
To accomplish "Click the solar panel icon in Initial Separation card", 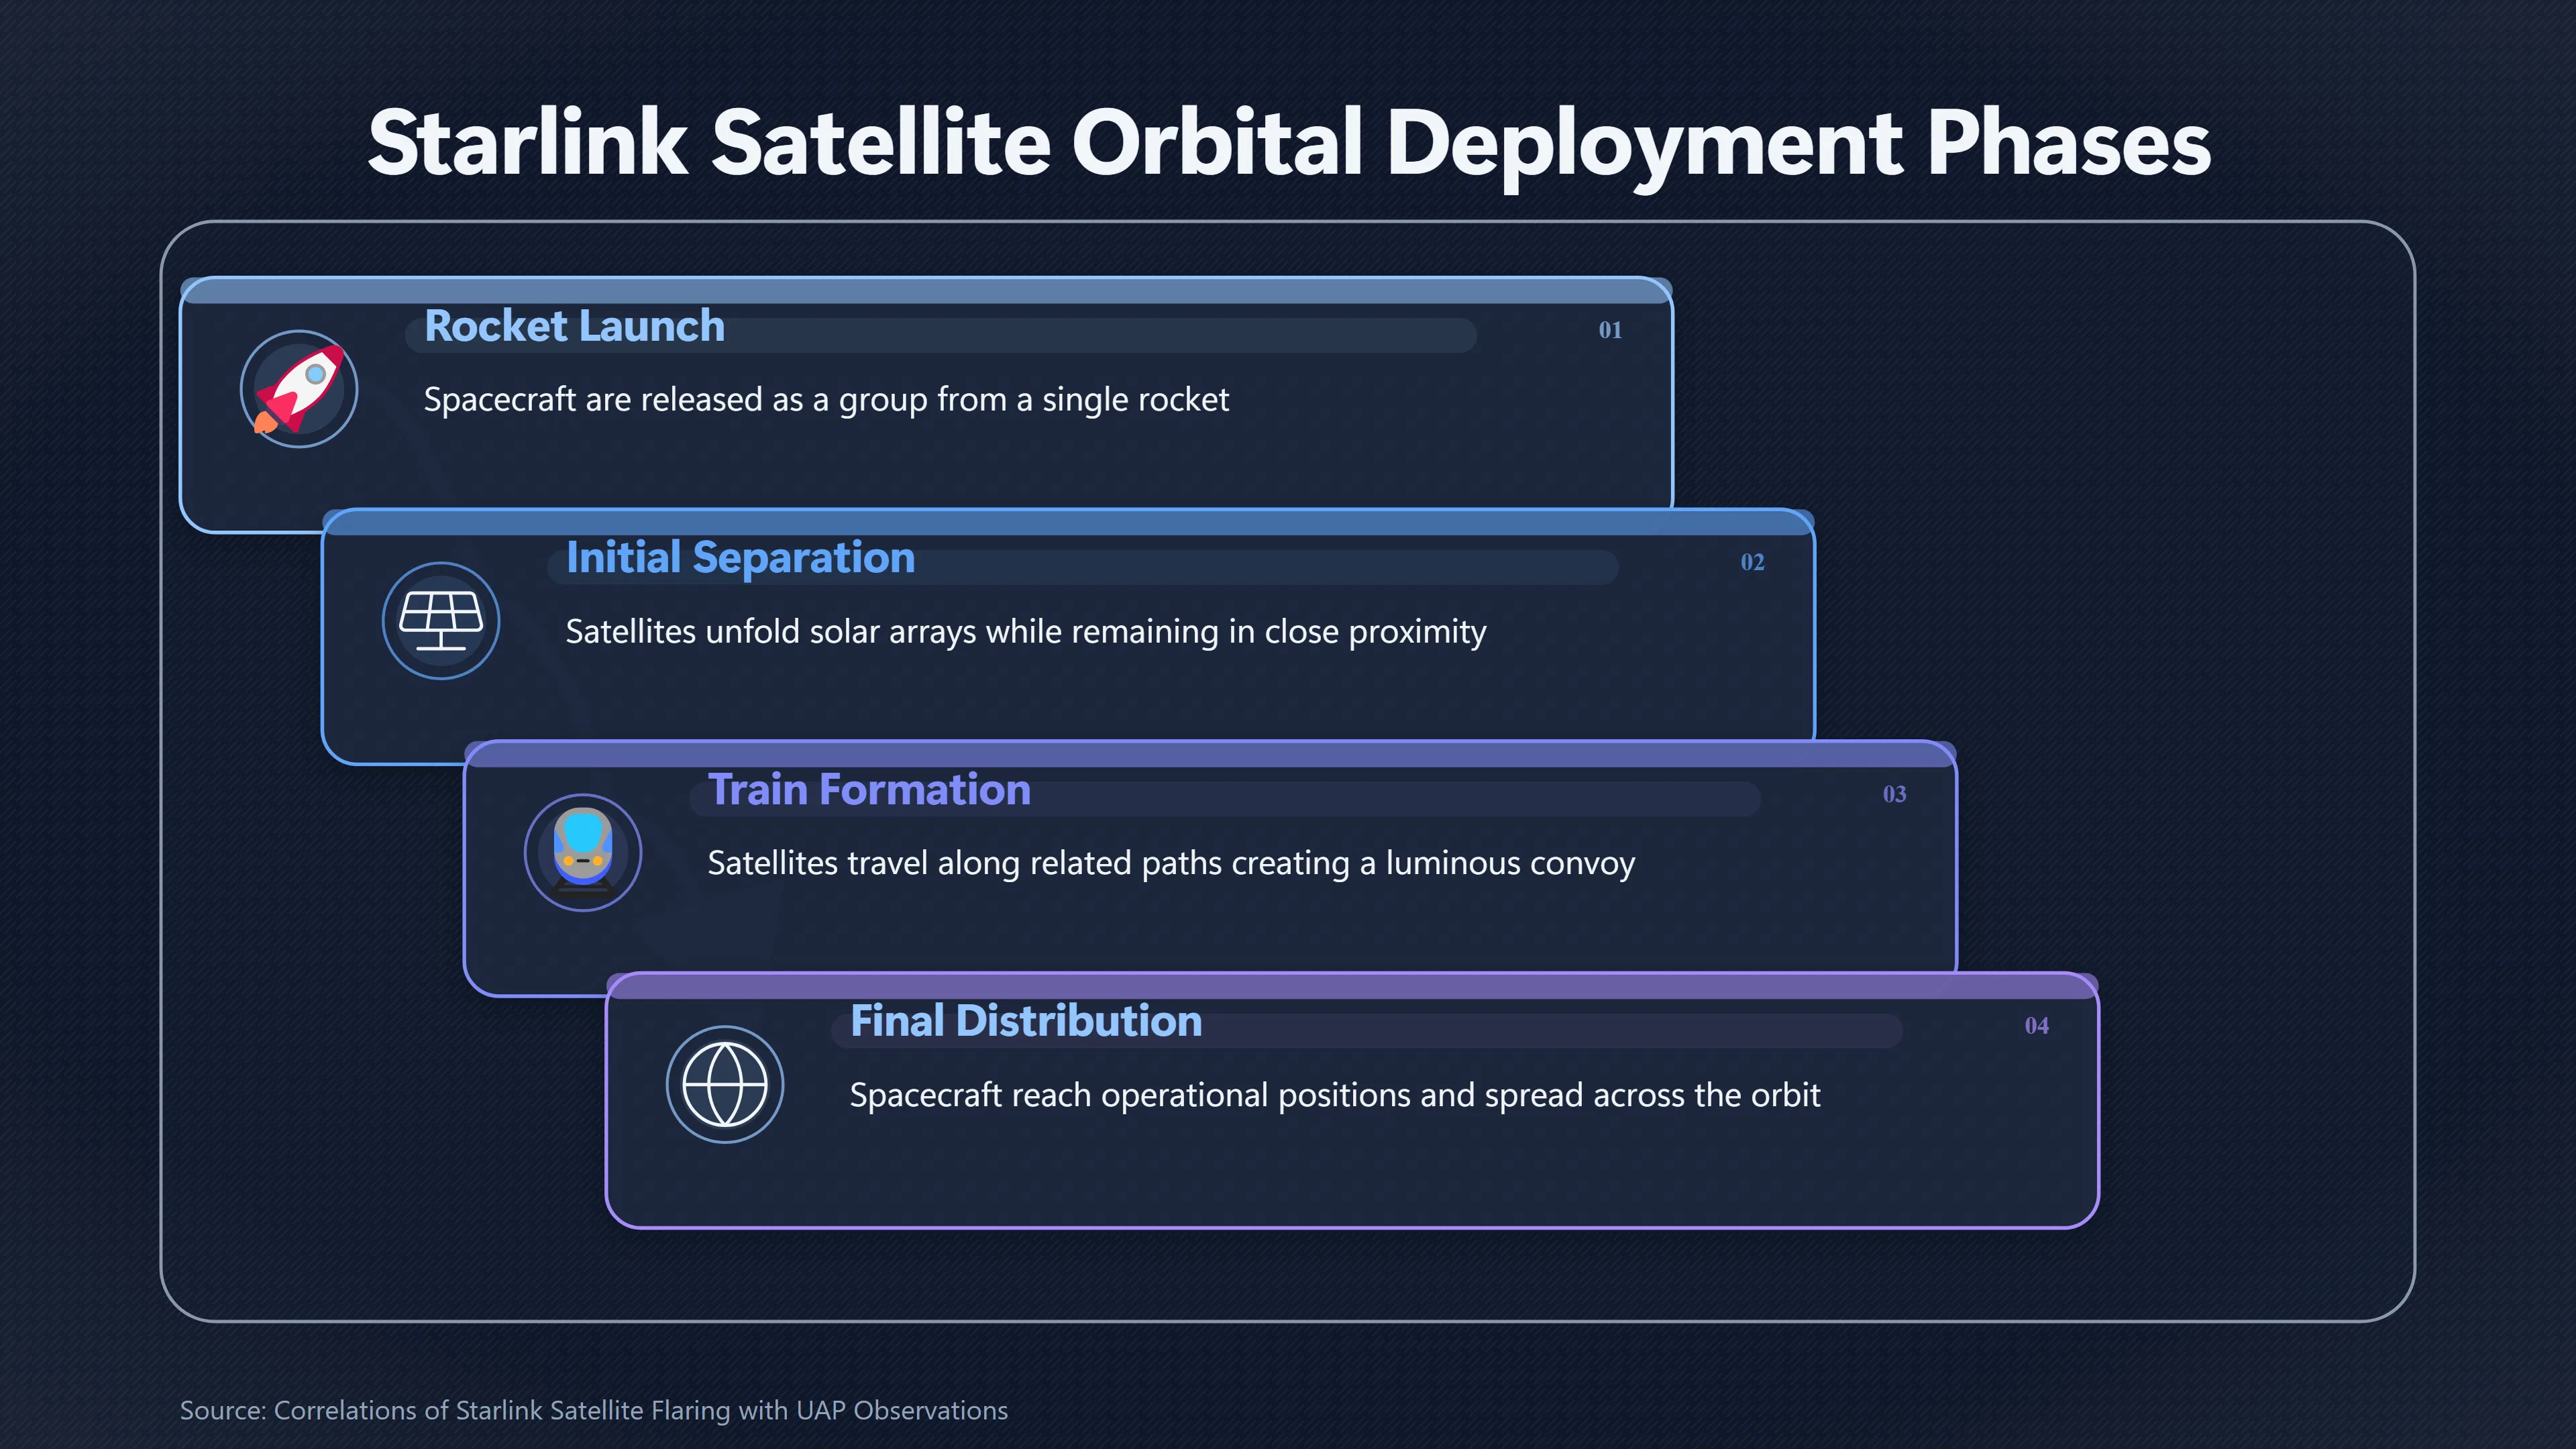I will (441, 621).
